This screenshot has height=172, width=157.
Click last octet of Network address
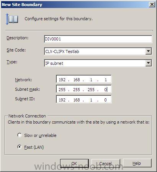[106, 80]
